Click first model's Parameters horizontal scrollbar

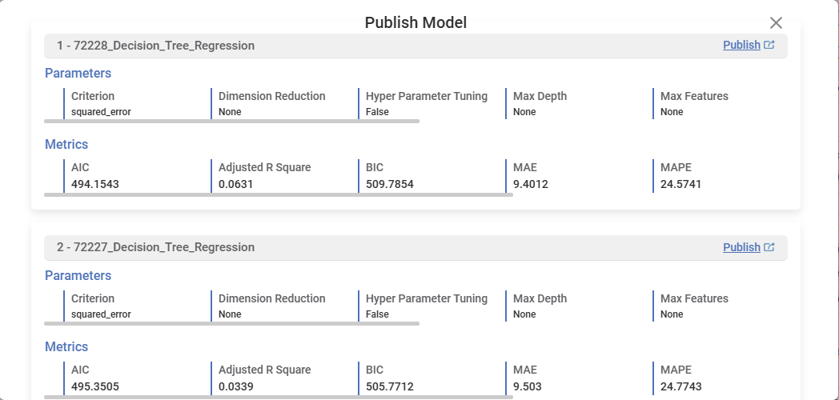(x=231, y=122)
